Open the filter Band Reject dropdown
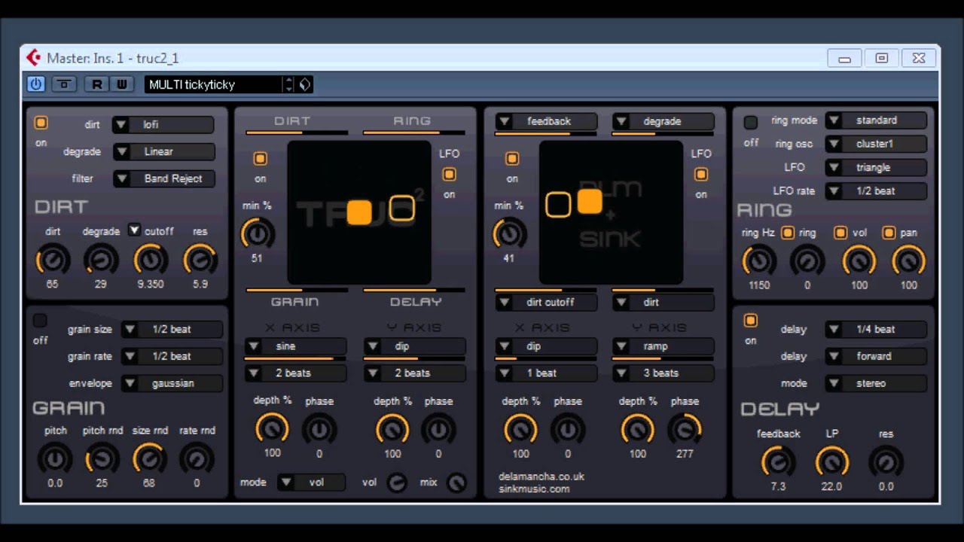Viewport: 964px width, 542px height. click(163, 179)
